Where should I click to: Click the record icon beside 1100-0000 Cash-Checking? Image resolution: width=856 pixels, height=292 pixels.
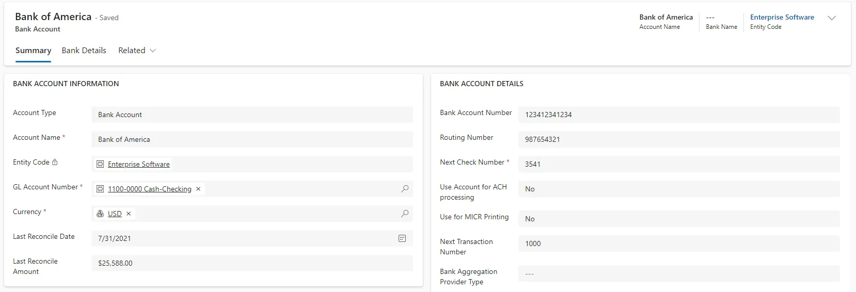(100, 189)
